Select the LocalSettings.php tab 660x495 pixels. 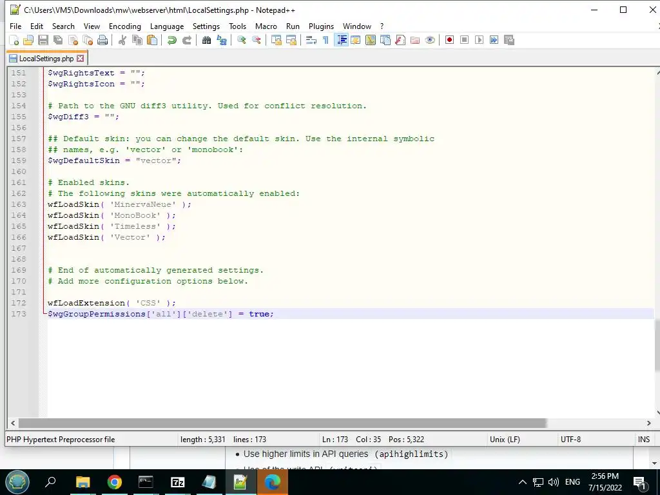(46, 59)
